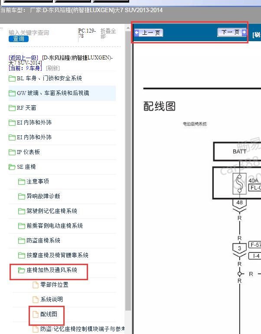The height and width of the screenshot is (334, 261).
Task: Select 异响故障诊断 tree item text
Action: pyautogui.click(x=43, y=196)
